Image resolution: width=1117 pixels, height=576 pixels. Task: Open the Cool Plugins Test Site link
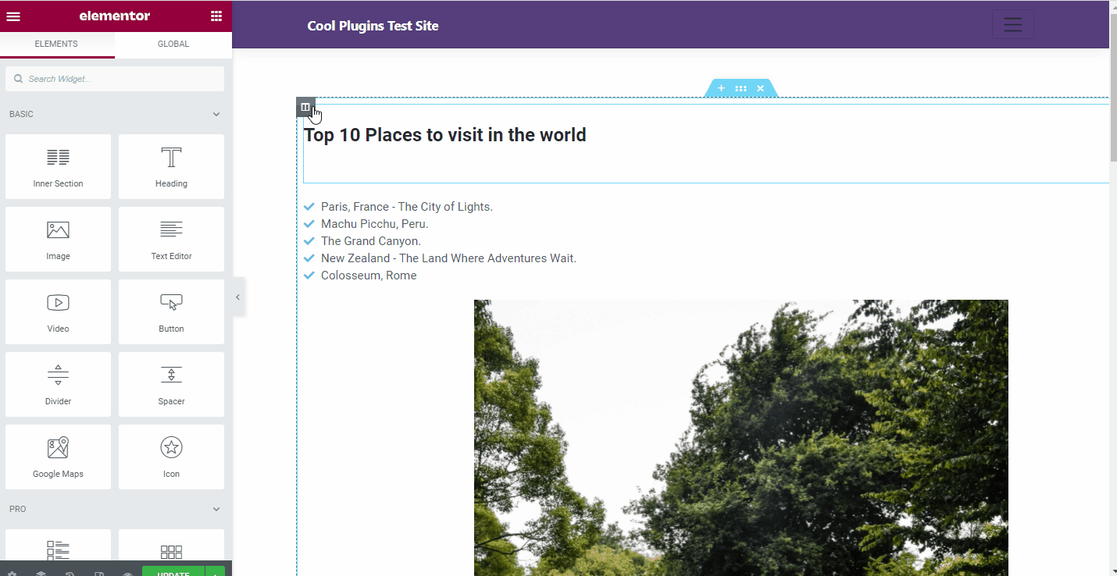(373, 26)
